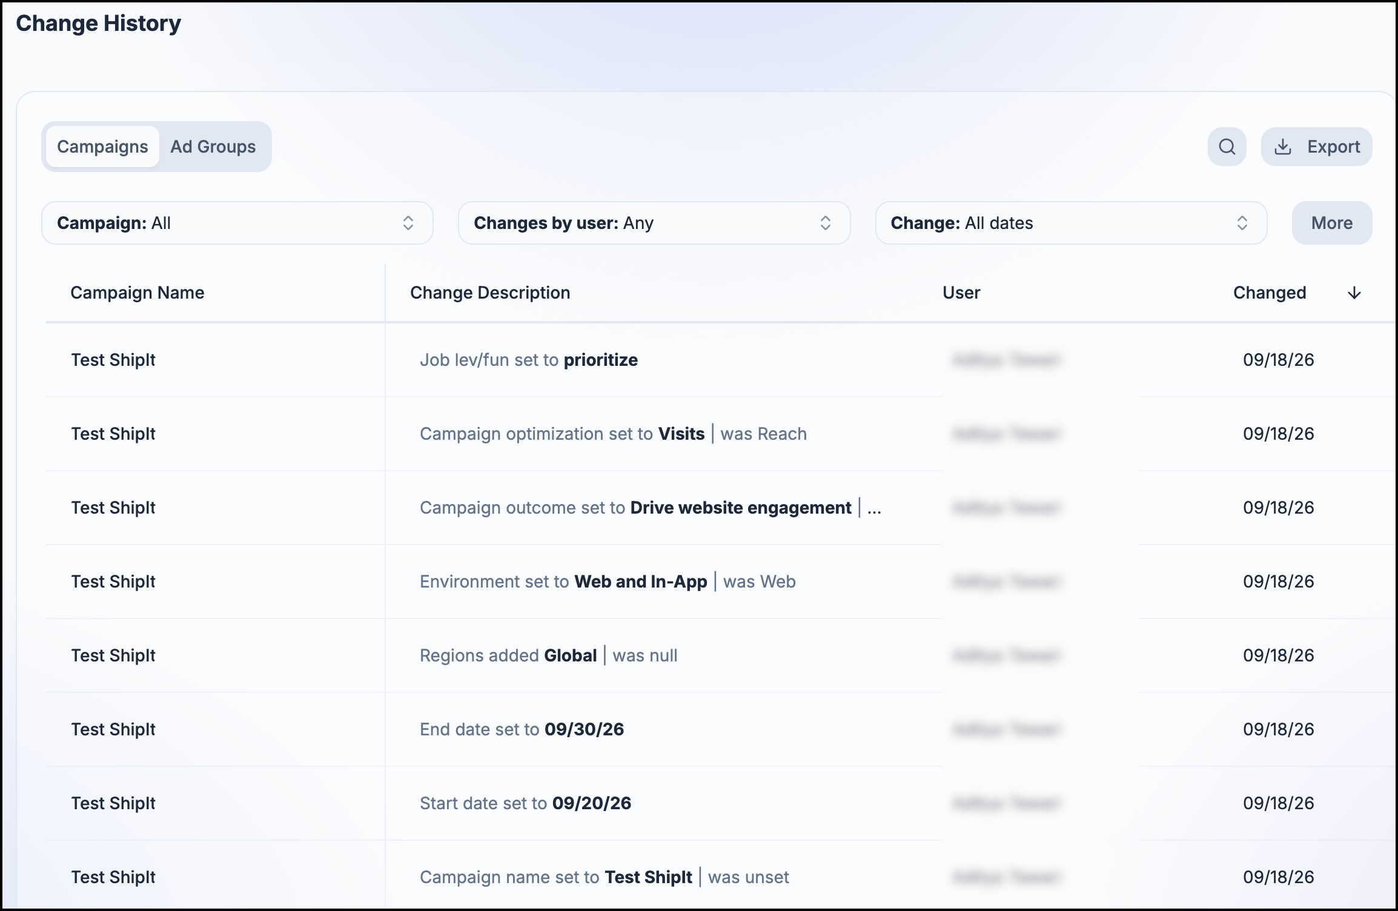Open the Campaign: All dropdown
Viewport: 1398px width, 911px height.
coord(237,223)
